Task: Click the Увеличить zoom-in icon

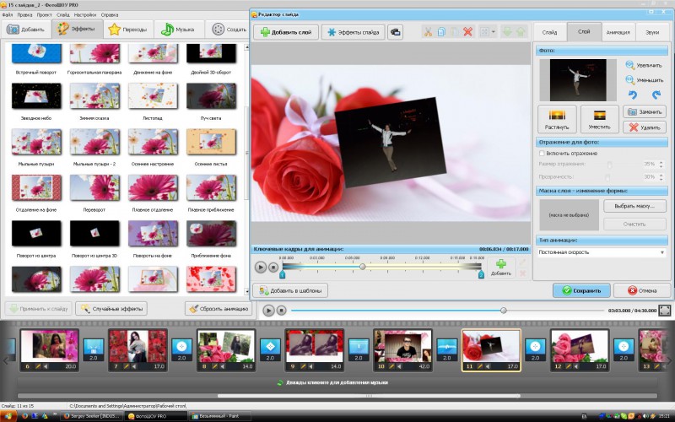Action: point(629,65)
